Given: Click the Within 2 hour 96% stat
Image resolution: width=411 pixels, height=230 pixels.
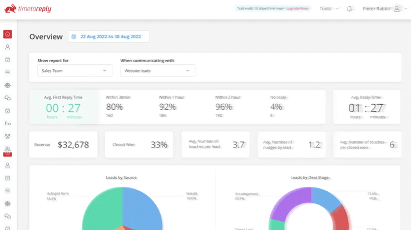Looking at the screenshot, I should pos(227,106).
